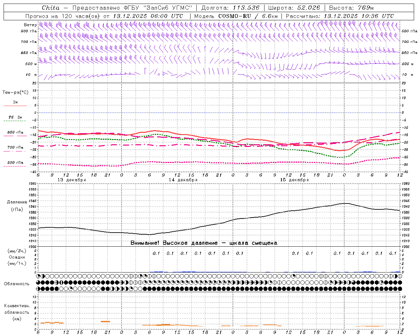Click 'Модель COSMO-RU / 6.6км' text
419x335 pixels.
coord(236,16)
